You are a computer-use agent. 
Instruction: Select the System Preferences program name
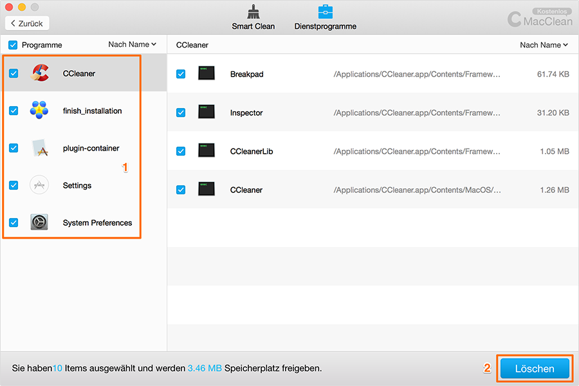pos(98,223)
